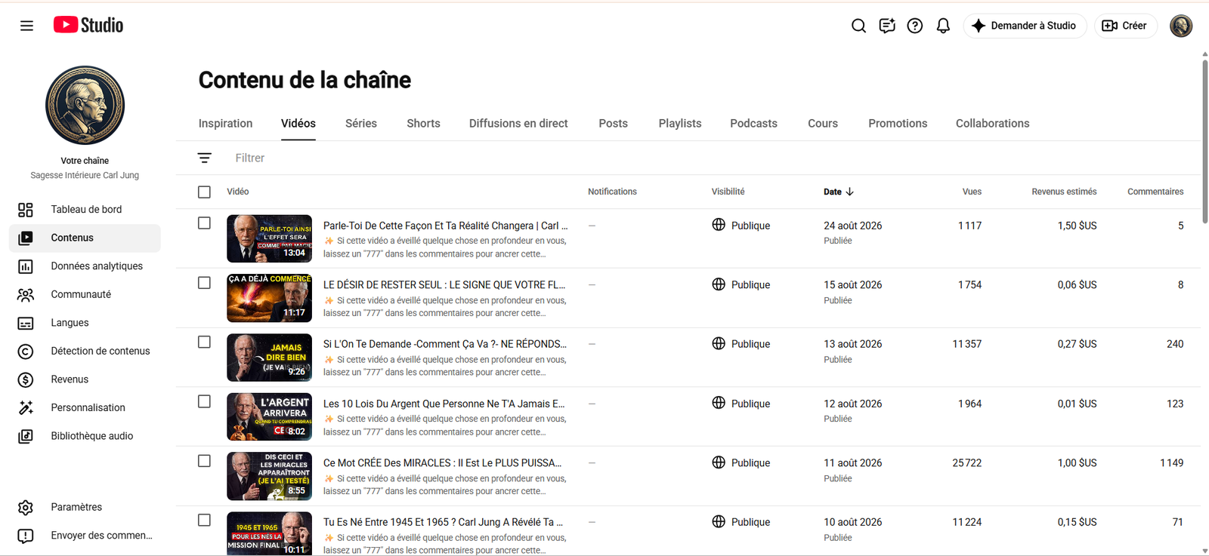Switch to the Shorts tab

[423, 124]
